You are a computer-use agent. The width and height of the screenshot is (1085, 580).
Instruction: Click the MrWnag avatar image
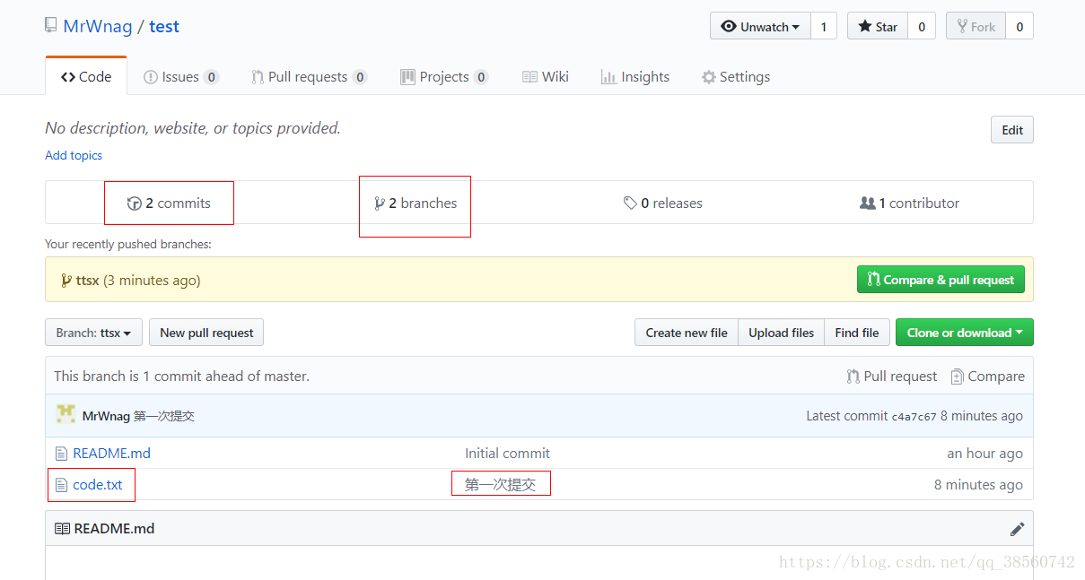[x=66, y=414]
